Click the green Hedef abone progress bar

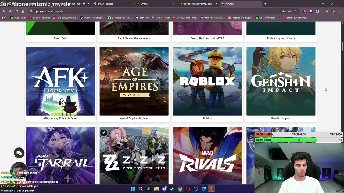click(x=299, y=140)
